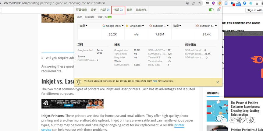Open the first 选择 dropdown

click(x=84, y=26)
